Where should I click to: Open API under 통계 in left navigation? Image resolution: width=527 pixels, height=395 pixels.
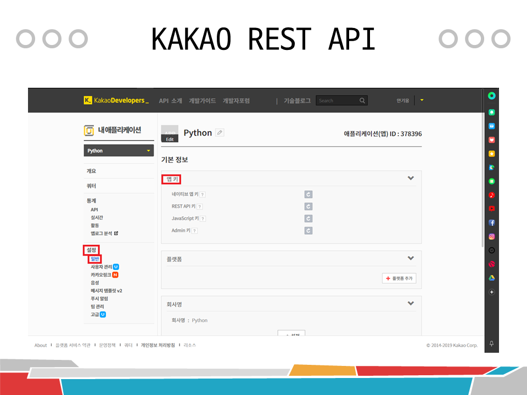click(x=94, y=210)
